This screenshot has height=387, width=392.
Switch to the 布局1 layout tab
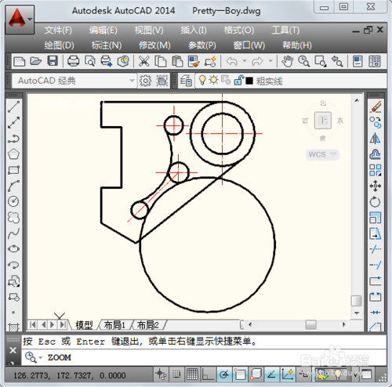[x=114, y=325]
